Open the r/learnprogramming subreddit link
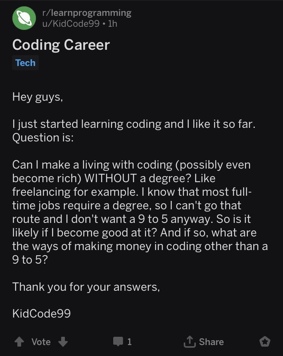 tap(87, 13)
